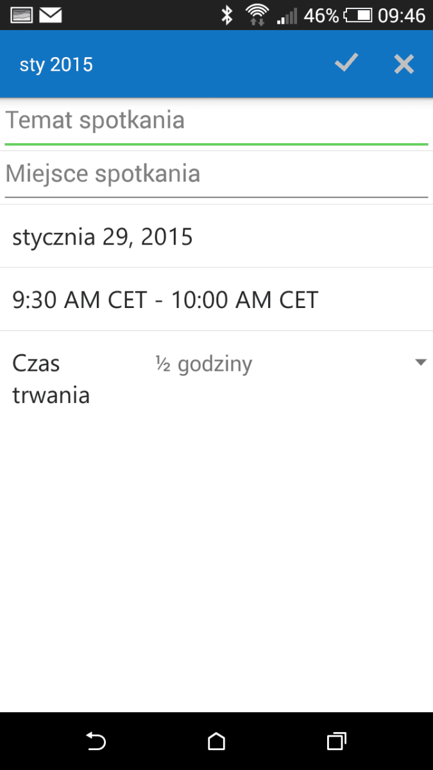Confirm the meeting with the checkmark icon
Image resolution: width=433 pixels, height=770 pixels.
point(346,64)
